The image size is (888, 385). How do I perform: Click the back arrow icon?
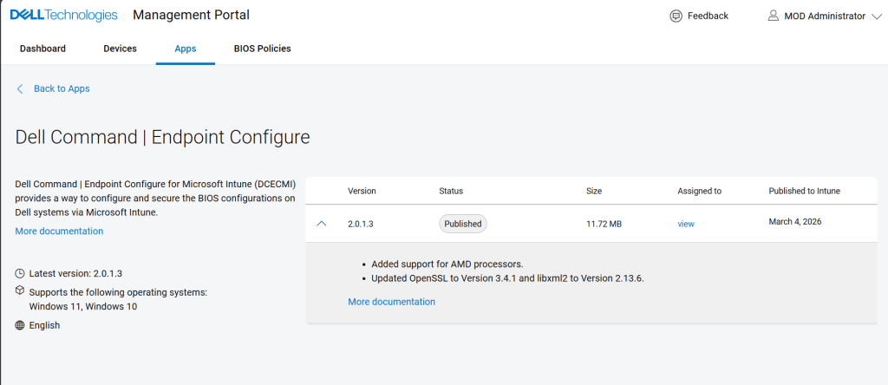[x=21, y=88]
